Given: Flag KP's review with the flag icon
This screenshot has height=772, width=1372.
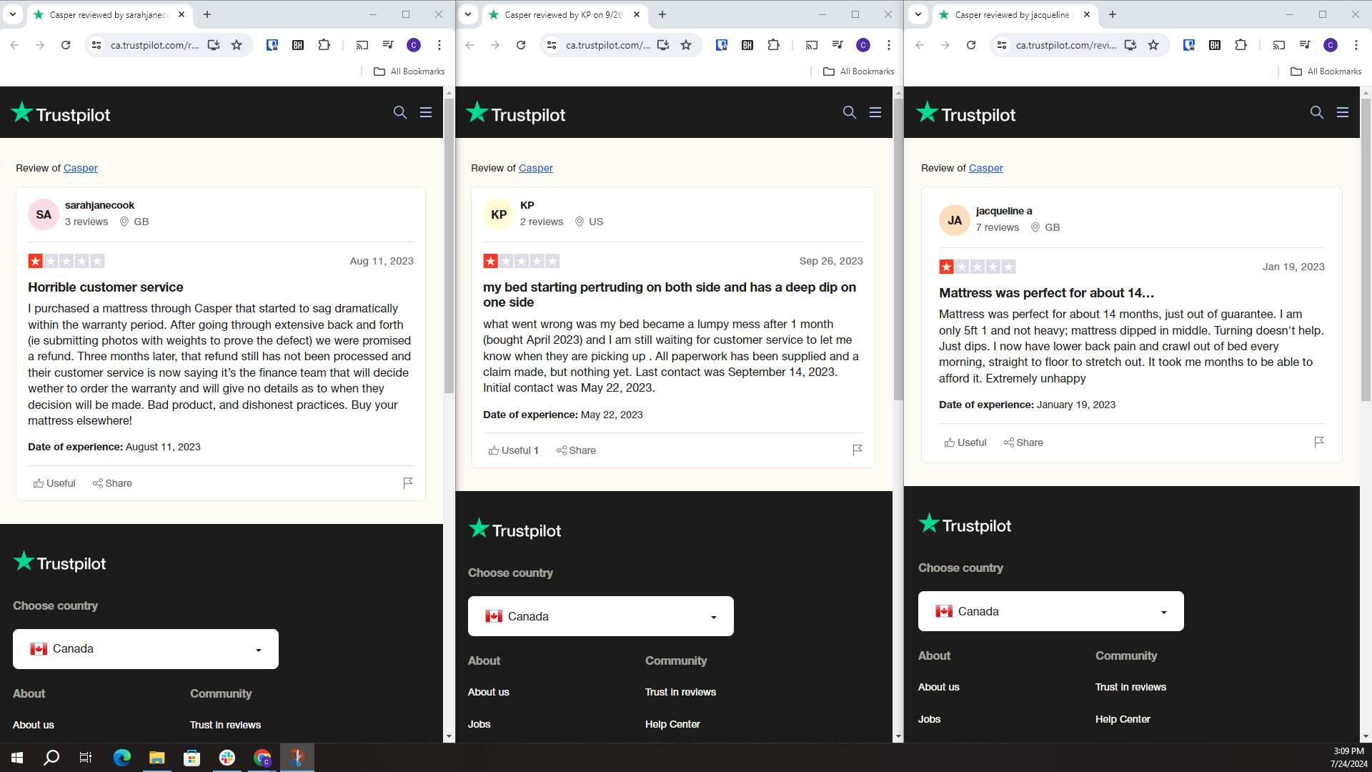Looking at the screenshot, I should 857,450.
